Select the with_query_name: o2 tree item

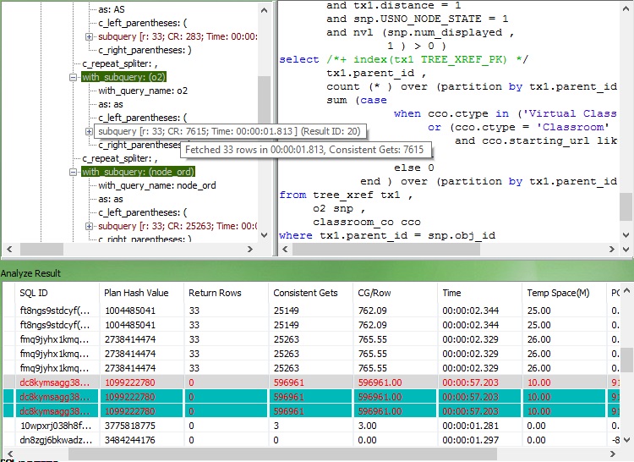click(142, 91)
